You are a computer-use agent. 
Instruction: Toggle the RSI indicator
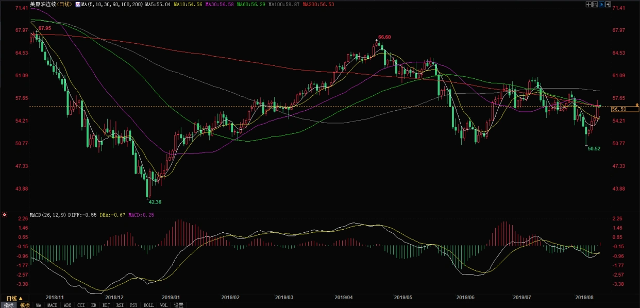(120, 305)
